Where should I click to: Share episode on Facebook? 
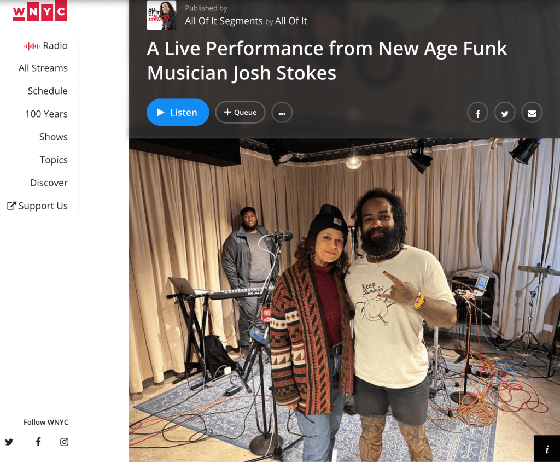[477, 113]
